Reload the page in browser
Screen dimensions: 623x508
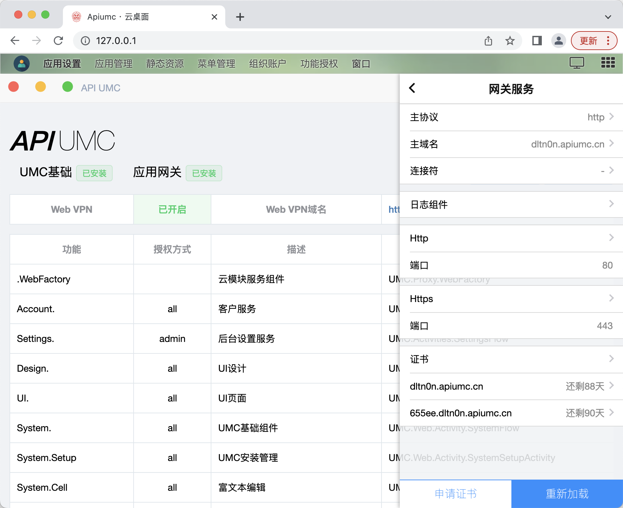[59, 41]
